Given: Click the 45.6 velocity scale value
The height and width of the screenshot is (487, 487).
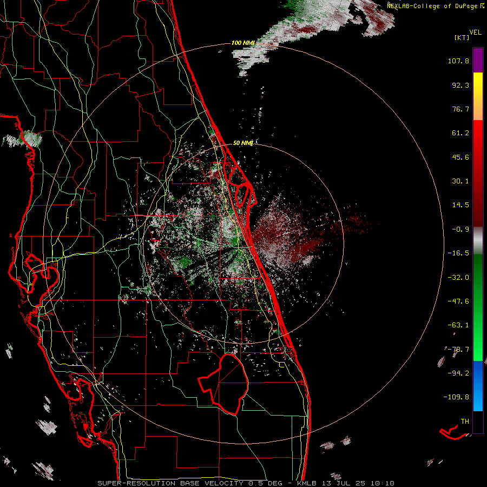Looking at the screenshot, I should pos(460,157).
